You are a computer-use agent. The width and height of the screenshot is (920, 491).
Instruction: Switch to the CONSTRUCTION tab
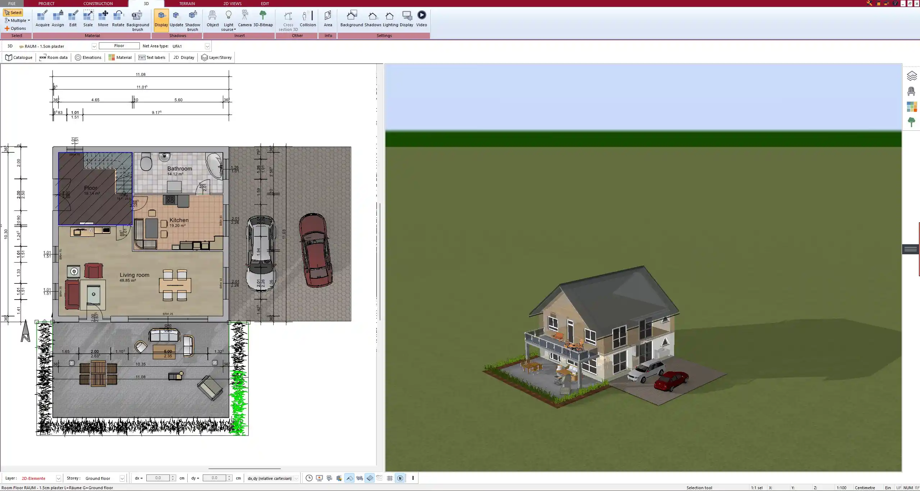pos(98,4)
